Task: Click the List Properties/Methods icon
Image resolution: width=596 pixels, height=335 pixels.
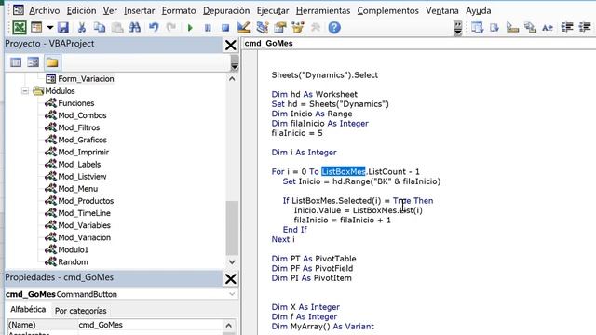Action: [477, 28]
